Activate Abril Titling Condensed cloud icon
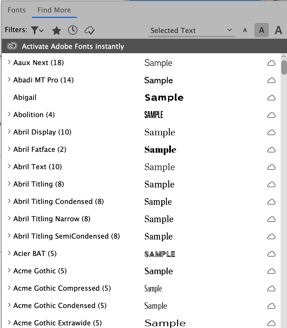The height and width of the screenshot is (328, 287). point(271,202)
